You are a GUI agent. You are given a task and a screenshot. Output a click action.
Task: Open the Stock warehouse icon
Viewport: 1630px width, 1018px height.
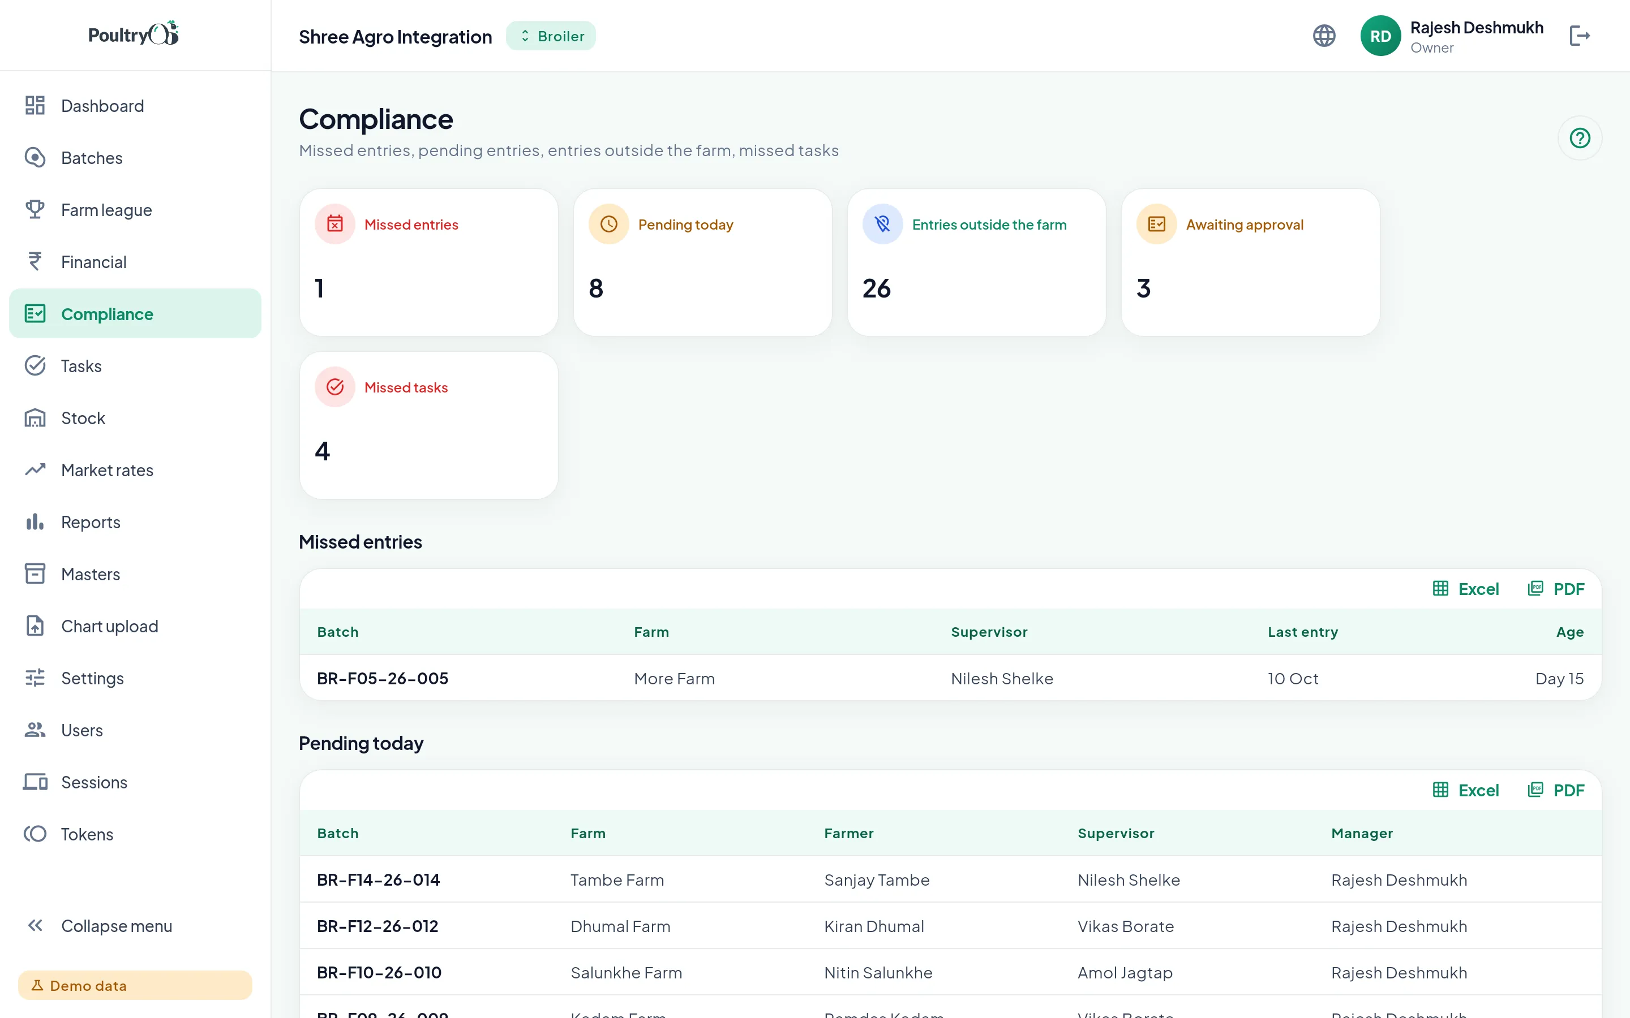[x=35, y=418]
